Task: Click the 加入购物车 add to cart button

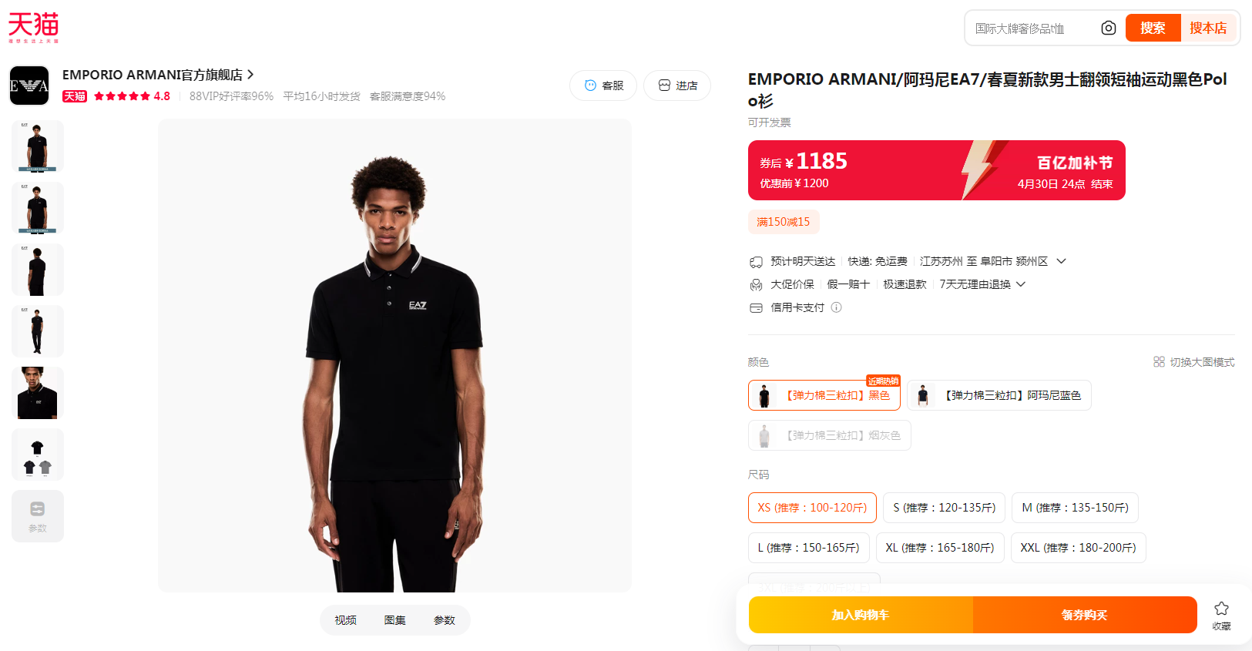Action: 861,615
